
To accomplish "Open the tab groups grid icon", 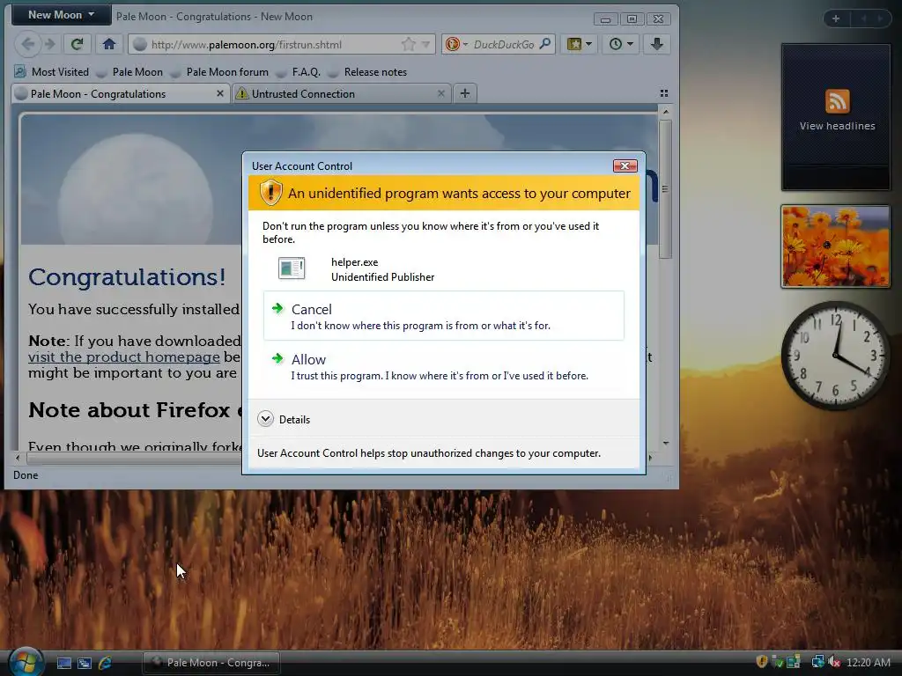I will (664, 93).
